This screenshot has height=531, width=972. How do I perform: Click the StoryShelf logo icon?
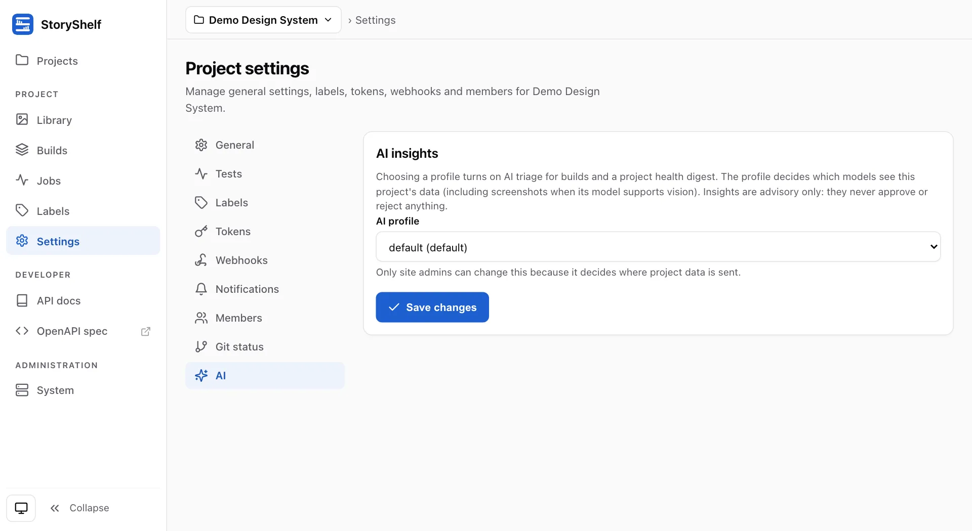coord(23,24)
